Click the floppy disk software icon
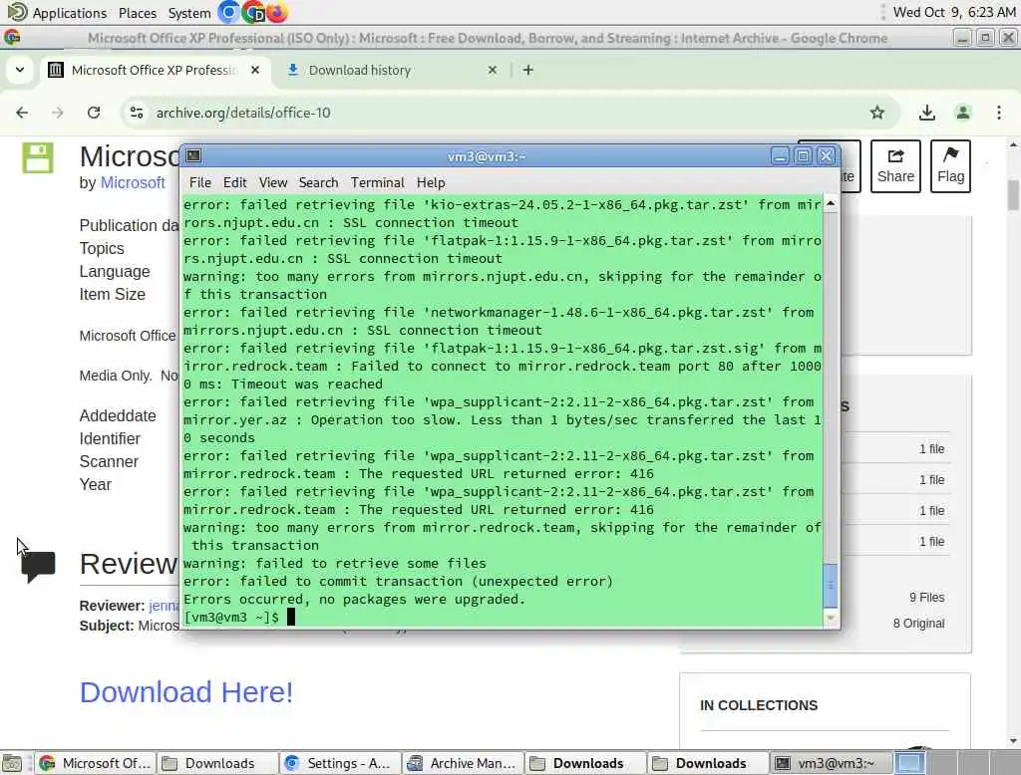Screen dimensions: 1021x775 click(x=38, y=158)
